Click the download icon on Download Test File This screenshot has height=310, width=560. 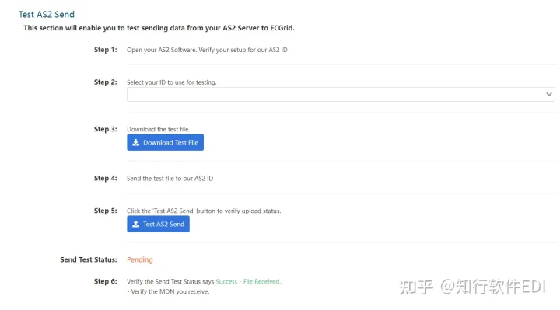tap(135, 142)
